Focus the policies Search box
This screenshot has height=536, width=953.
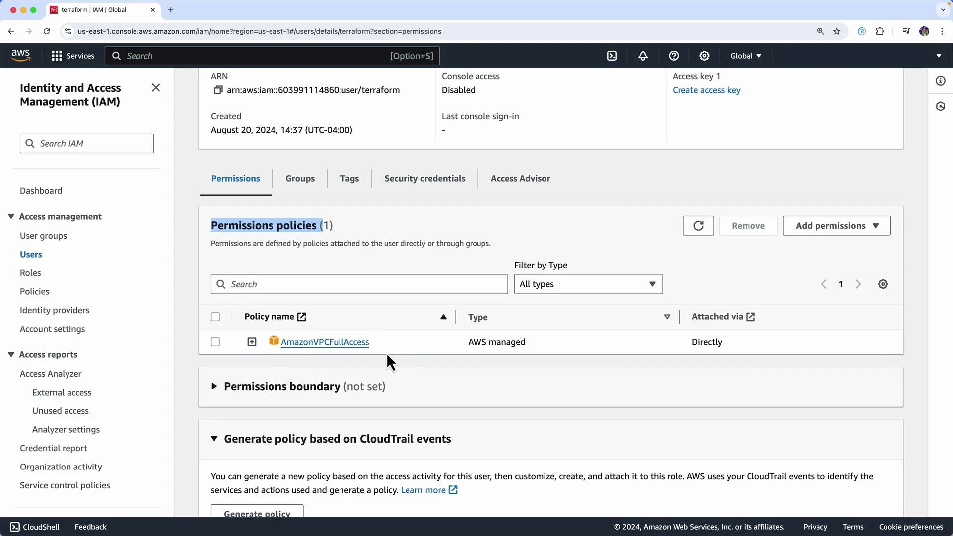[359, 284]
